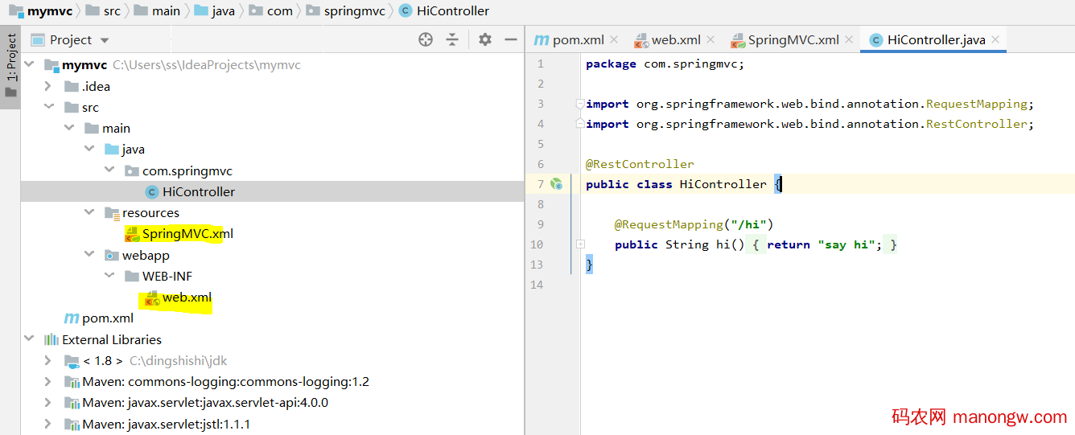Switch to SpringMVC.xml editor tab
Screen dimensions: 1075x435
pyautogui.click(x=785, y=39)
